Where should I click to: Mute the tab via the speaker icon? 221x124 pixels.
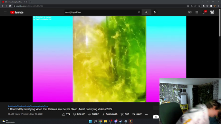(24, 2)
